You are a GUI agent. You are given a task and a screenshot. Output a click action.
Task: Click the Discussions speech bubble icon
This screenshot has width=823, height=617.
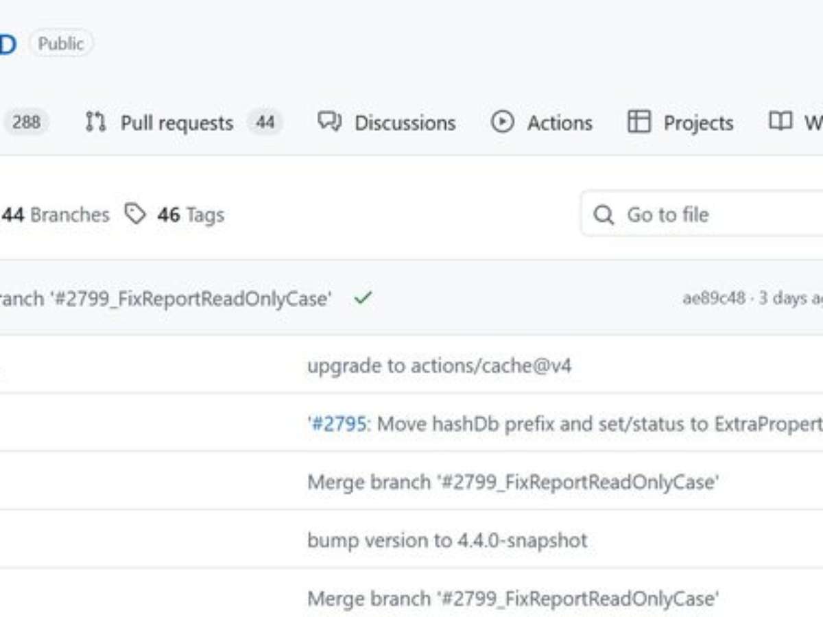point(329,123)
